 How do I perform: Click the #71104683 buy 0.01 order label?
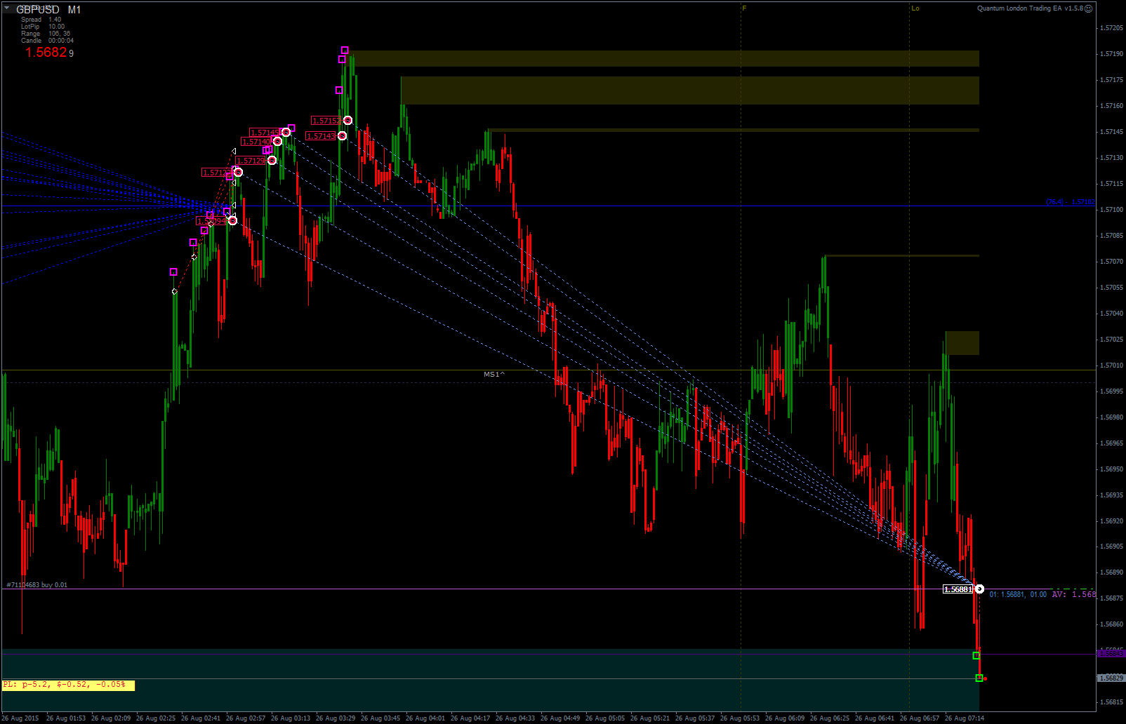[x=37, y=584]
